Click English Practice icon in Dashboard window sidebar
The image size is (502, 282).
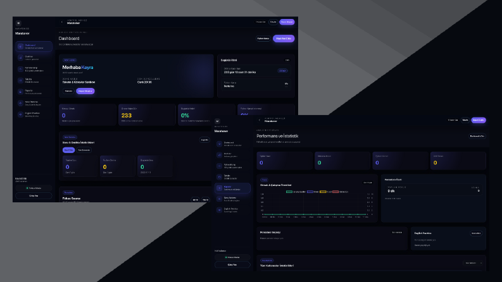pyautogui.click(x=20, y=114)
